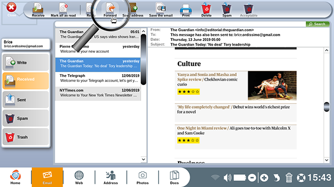Open the Welcome to your new account email
The width and height of the screenshot is (334, 187).
(98, 50)
